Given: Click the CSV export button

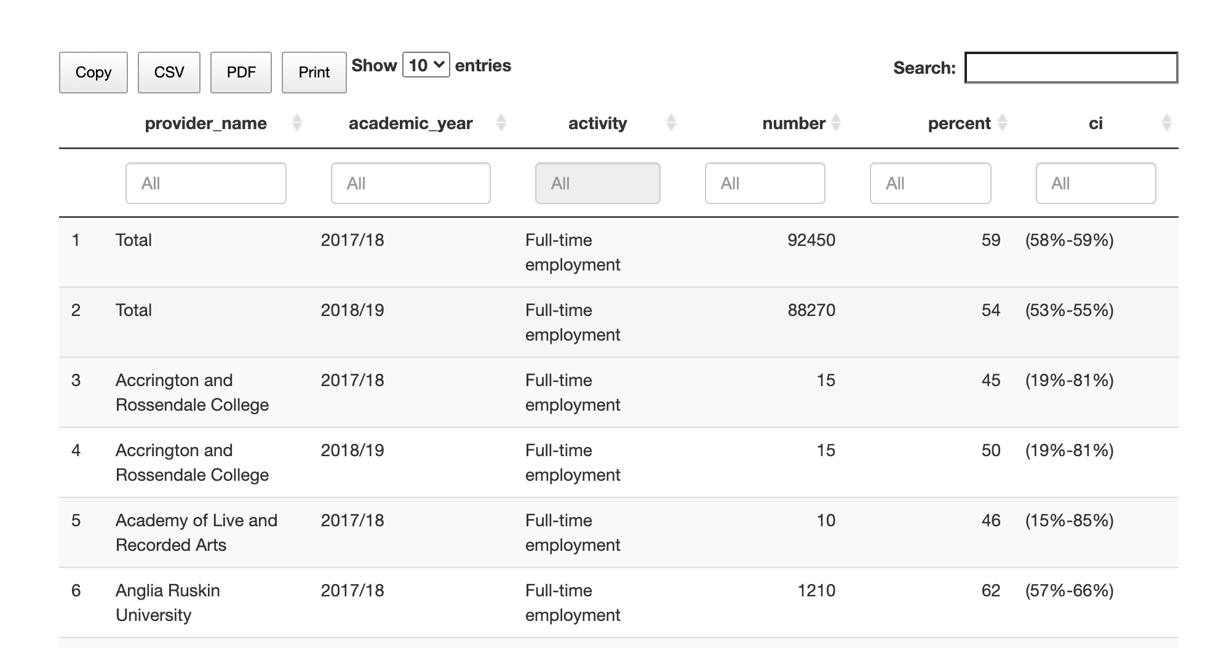Looking at the screenshot, I should 169,72.
